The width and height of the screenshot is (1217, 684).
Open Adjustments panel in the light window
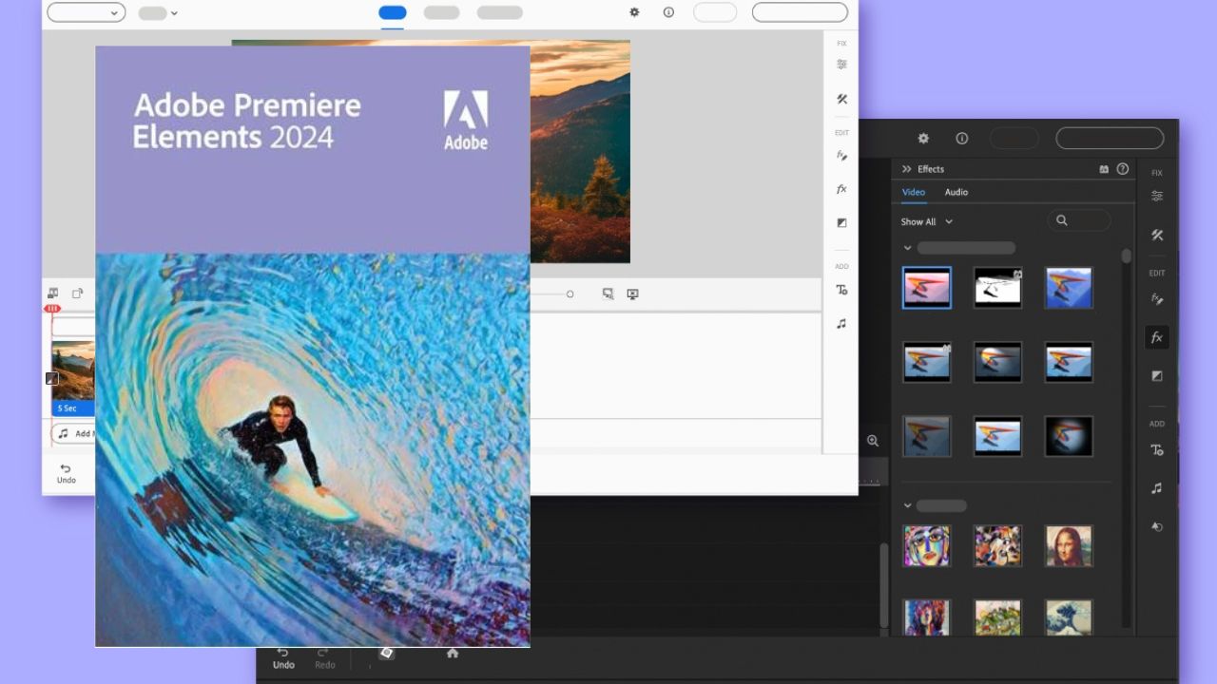tap(841, 65)
